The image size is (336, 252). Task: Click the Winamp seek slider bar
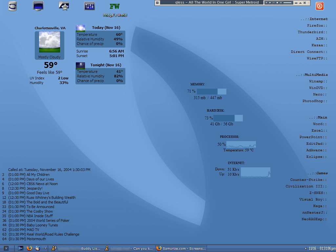point(288,3)
